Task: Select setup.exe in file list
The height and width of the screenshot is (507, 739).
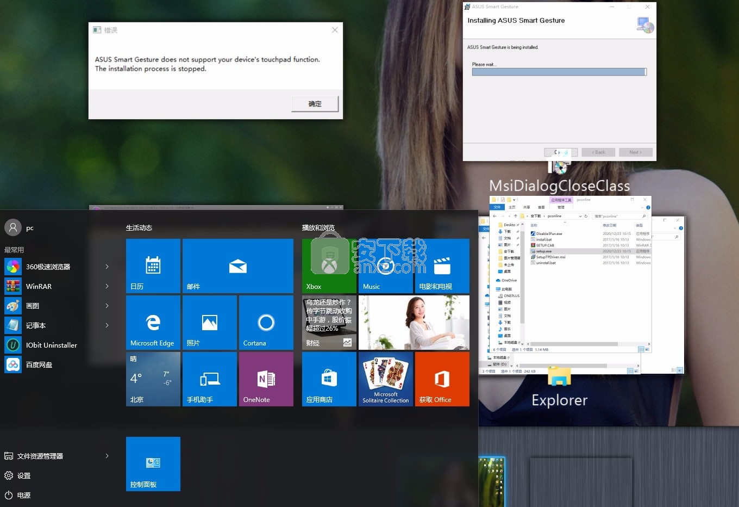Action: [590, 251]
